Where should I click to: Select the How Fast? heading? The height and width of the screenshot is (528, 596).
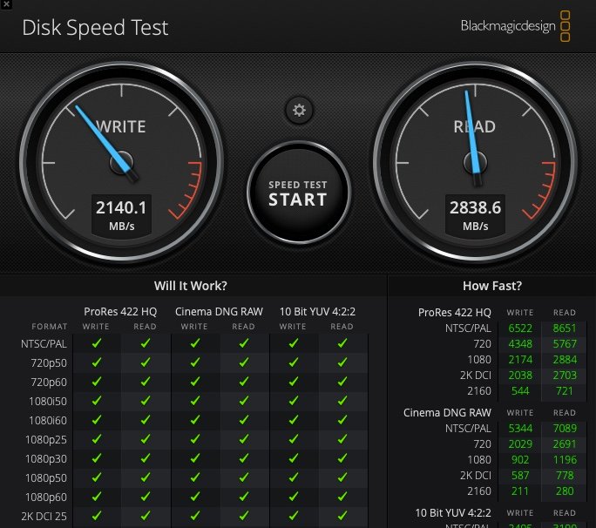point(492,286)
